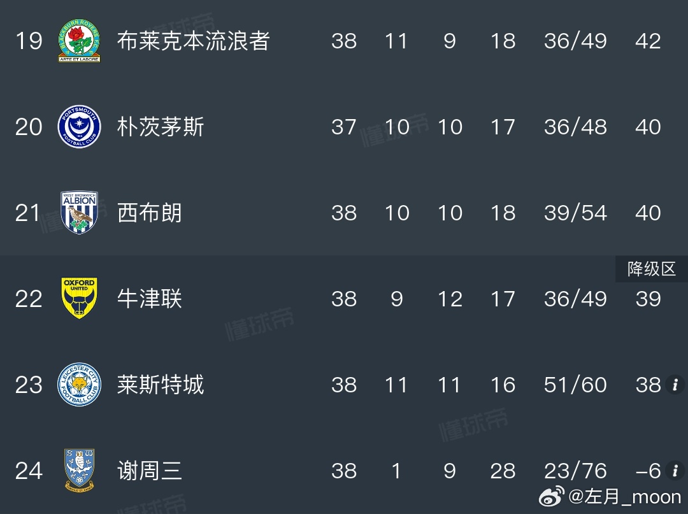Click the Portsmouth club crest
The height and width of the screenshot is (514, 688).
[80, 126]
